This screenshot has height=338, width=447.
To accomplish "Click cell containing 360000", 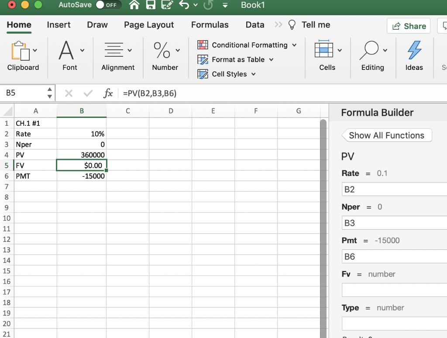I will click(82, 155).
